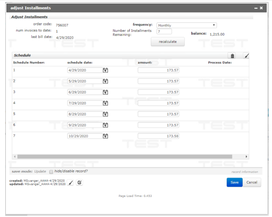Click the edit note icon near updated info
Image resolution: width=272 pixels, height=217 pixels.
[79, 183]
